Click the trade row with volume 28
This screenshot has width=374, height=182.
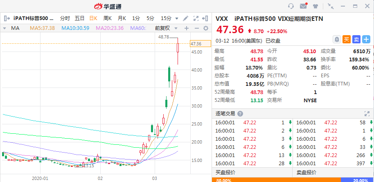[252, 164]
